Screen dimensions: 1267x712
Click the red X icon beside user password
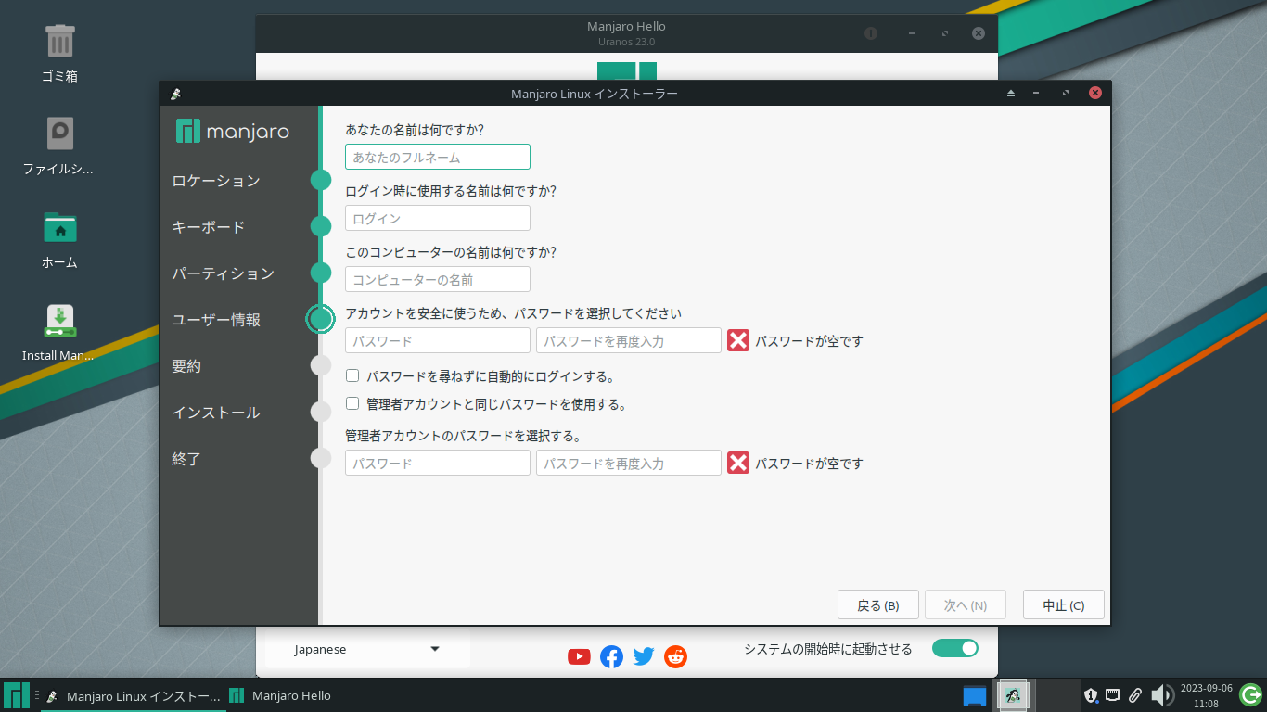pyautogui.click(x=738, y=340)
